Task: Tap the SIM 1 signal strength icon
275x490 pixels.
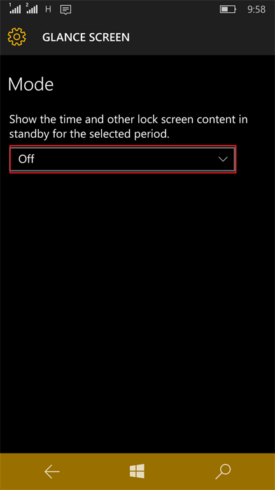Action: (15, 9)
